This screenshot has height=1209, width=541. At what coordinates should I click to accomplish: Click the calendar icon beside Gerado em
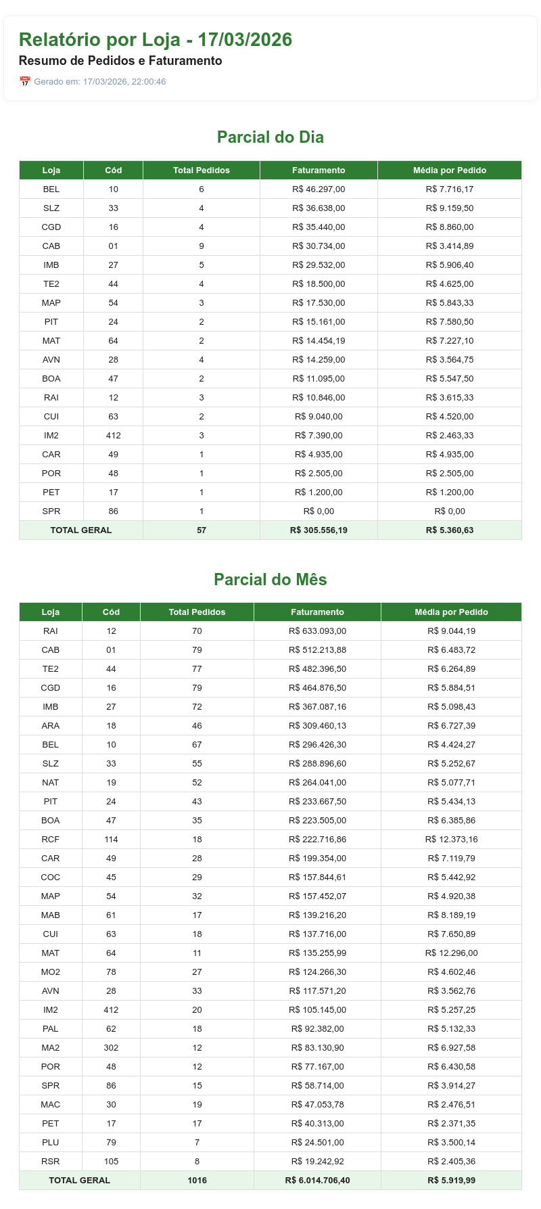click(25, 82)
